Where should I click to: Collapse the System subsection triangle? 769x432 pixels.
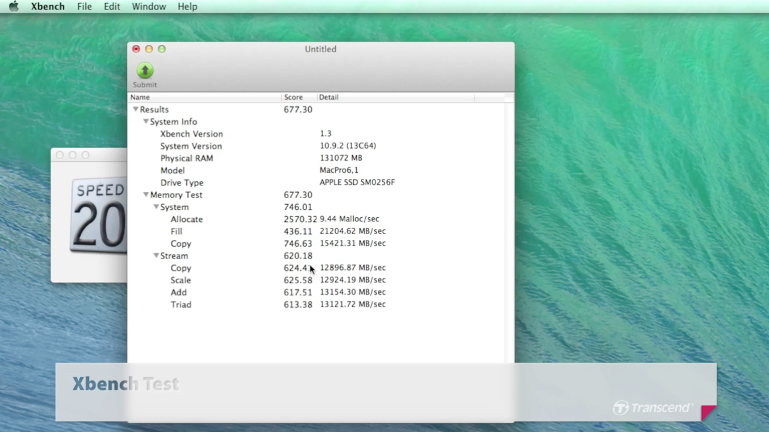[156, 207]
